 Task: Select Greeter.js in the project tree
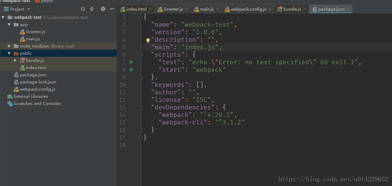[36, 32]
